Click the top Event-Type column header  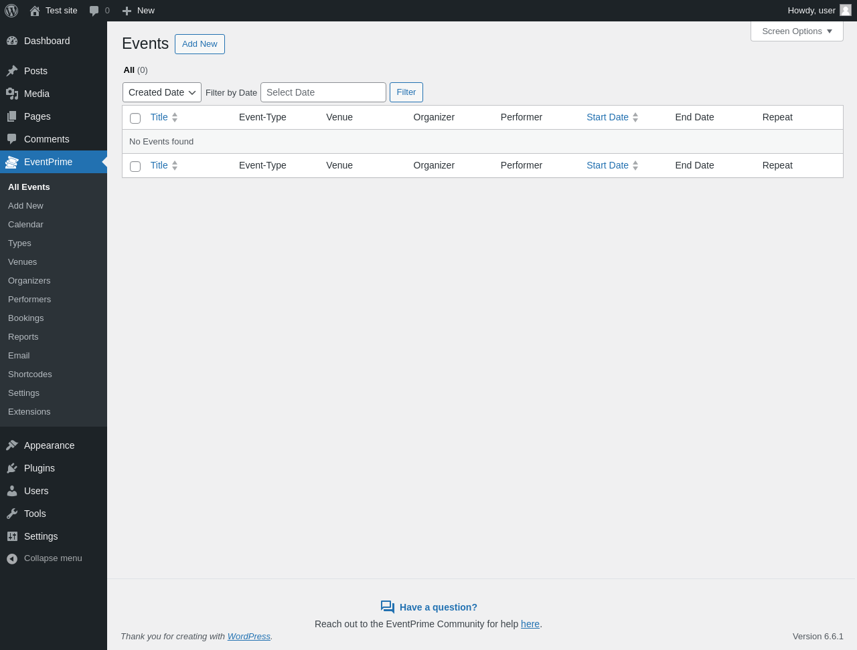click(x=262, y=117)
